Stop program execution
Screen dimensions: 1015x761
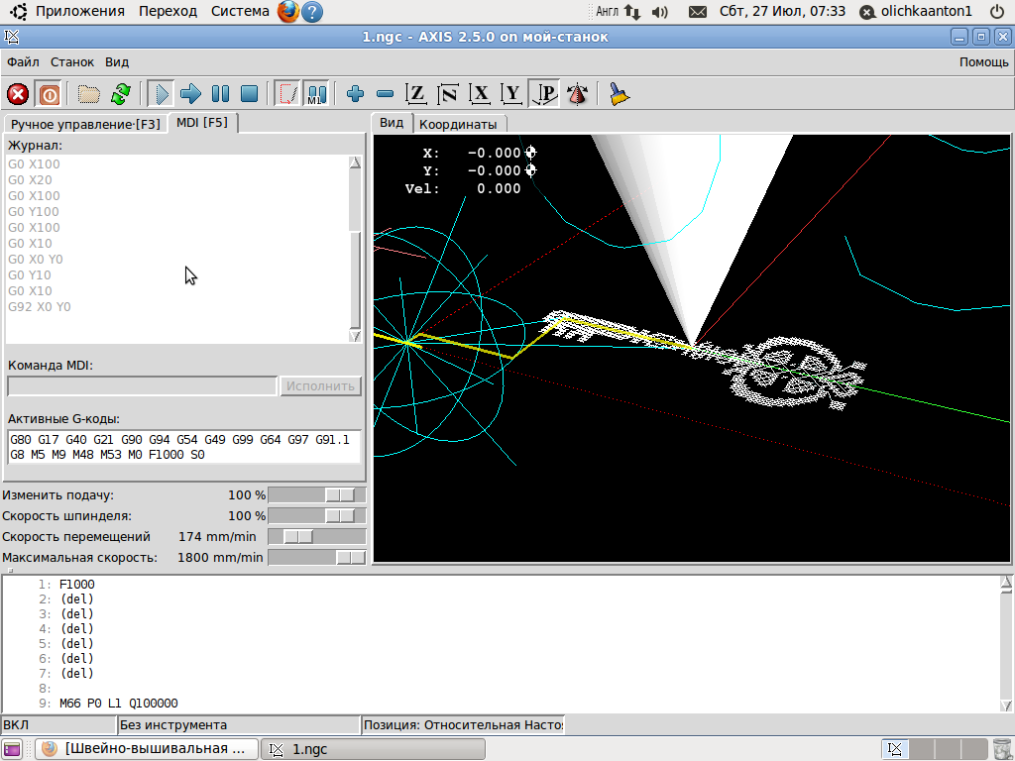pos(249,94)
